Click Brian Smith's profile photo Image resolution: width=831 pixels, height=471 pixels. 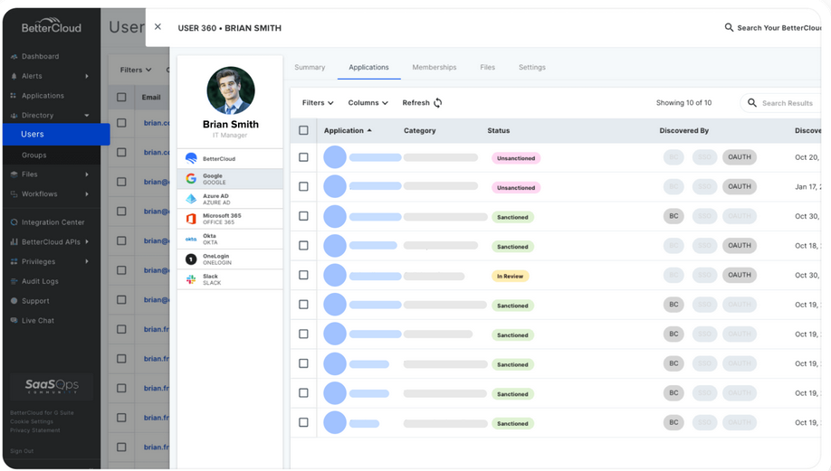point(231,90)
